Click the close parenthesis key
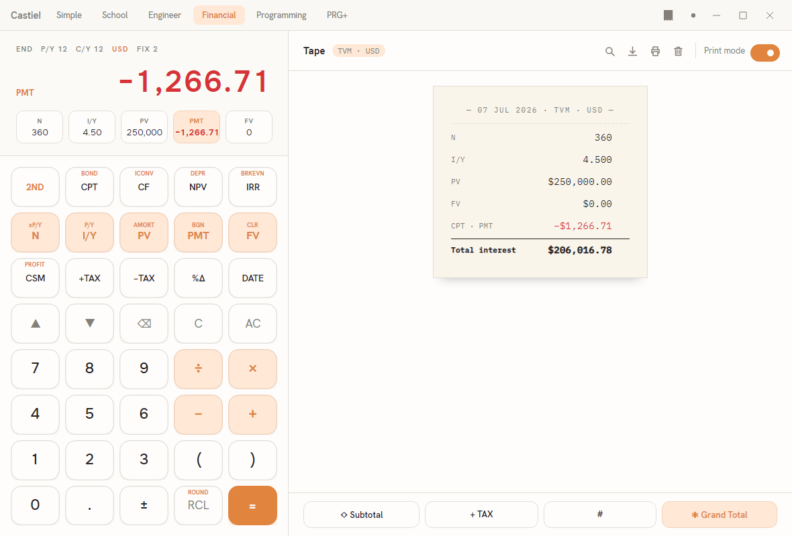 click(x=252, y=460)
